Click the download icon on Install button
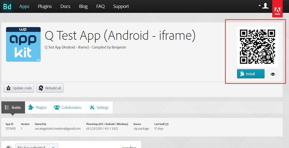This screenshot has width=289, height=148. pos(242,74)
